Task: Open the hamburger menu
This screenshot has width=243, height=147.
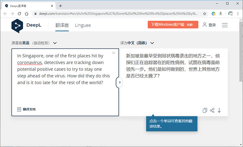Action: [x=225, y=25]
